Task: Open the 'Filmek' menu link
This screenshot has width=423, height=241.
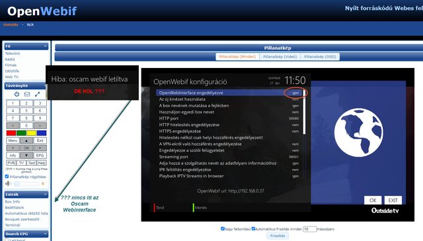Action: (11, 65)
